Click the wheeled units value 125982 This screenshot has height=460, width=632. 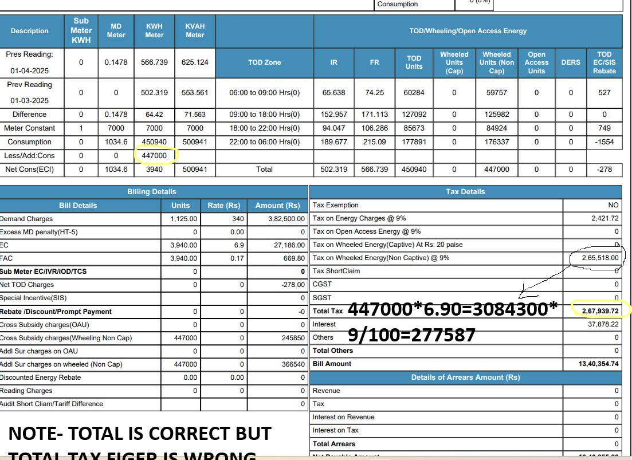(x=497, y=115)
